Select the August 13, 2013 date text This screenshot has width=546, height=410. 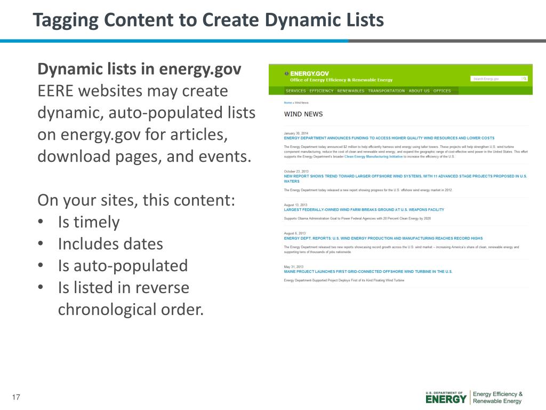tap(295, 205)
